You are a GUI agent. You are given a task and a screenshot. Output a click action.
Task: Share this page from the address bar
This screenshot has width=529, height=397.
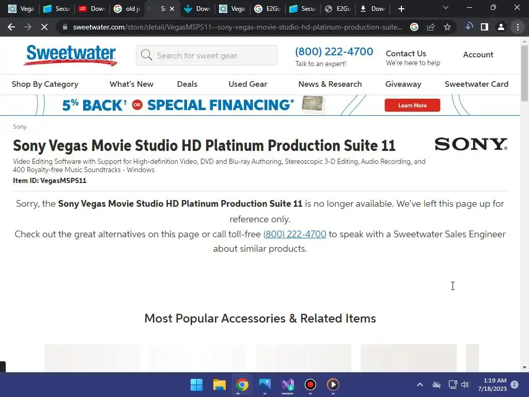[431, 27]
